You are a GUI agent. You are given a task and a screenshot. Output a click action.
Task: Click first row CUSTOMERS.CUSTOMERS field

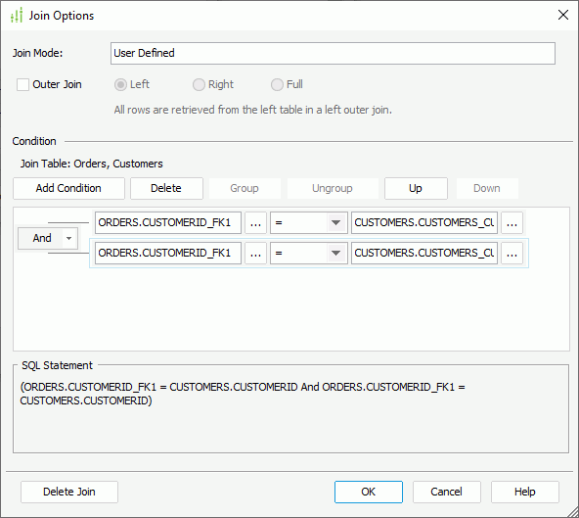point(424,222)
